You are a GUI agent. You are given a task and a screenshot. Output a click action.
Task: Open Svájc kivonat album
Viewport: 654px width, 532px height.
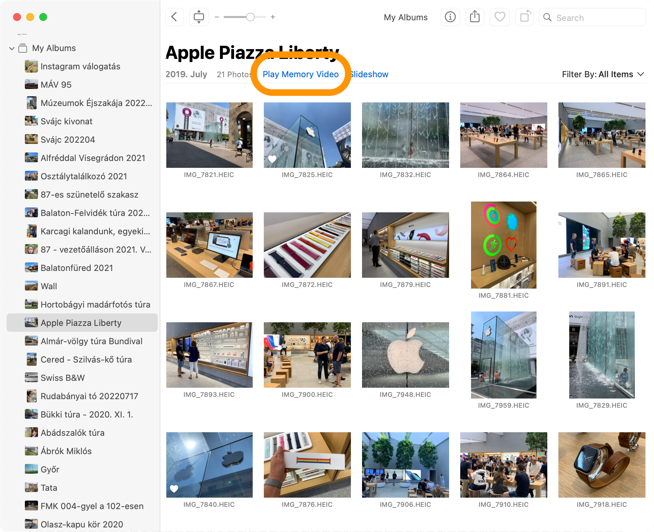[82, 121]
